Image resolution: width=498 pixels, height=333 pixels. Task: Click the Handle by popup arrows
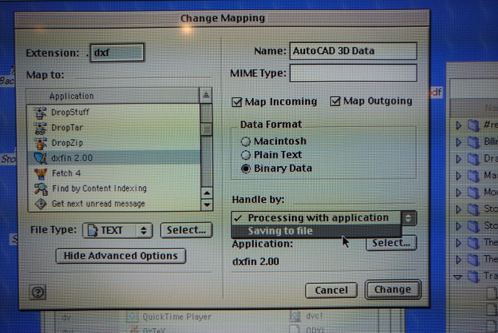409,218
